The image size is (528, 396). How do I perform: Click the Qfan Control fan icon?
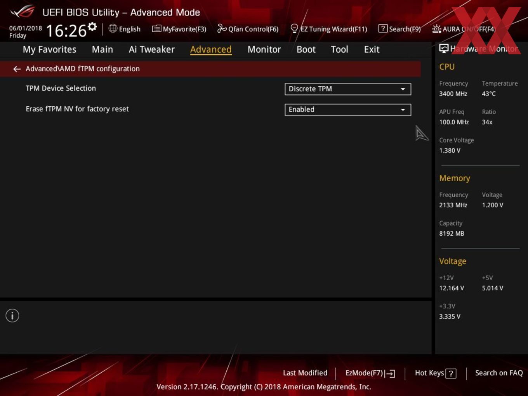(x=222, y=28)
